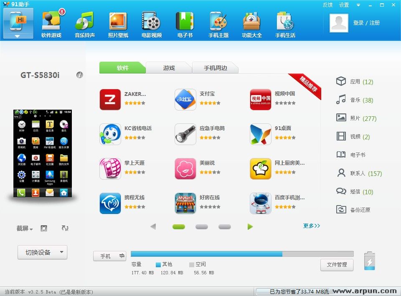The height and width of the screenshot is (296, 401).
Task: Open 短信 (10) in the sidebar
Action: tap(355, 191)
